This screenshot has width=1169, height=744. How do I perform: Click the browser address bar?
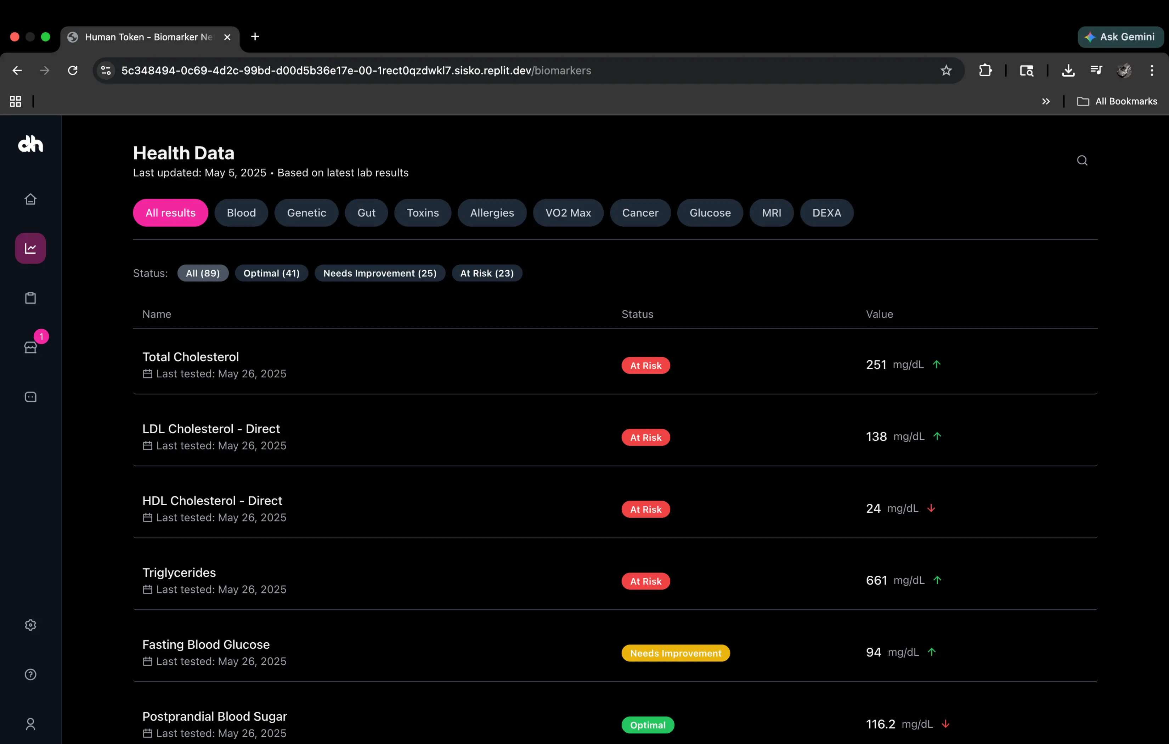[x=485, y=71]
